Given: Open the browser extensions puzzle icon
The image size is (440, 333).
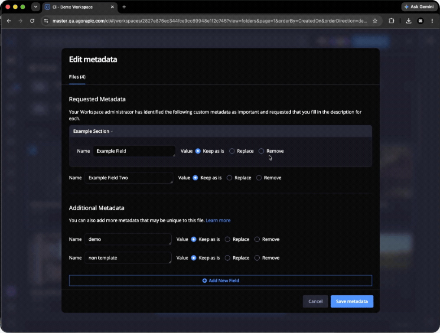Looking at the screenshot, I should coord(391,21).
